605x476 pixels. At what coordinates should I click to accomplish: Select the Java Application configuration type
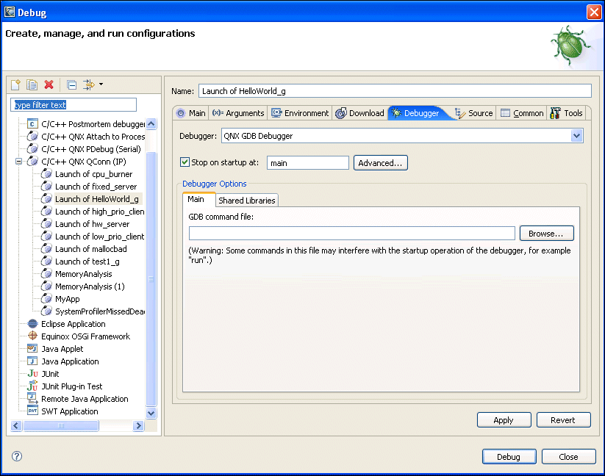[71, 361]
